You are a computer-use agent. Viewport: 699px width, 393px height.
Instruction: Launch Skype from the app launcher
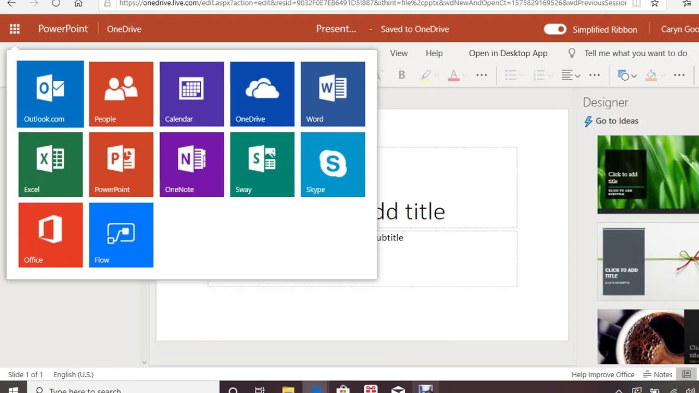(x=333, y=164)
